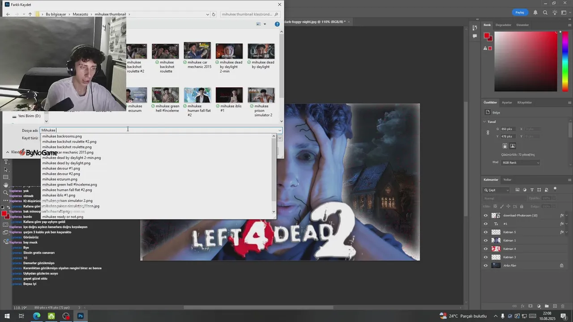This screenshot has width=573, height=322.
Task: Open the view options dropdown in dialog
Action: click(x=265, y=24)
